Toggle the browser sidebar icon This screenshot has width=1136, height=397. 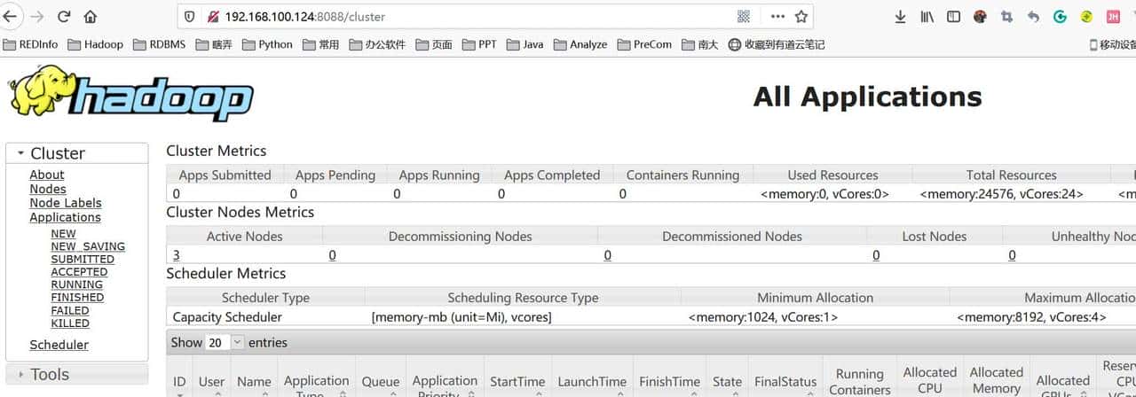click(x=953, y=16)
